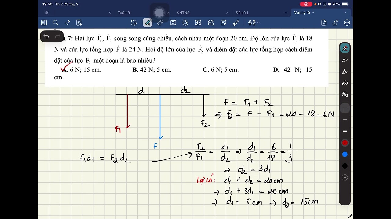Close the Vật Lý 10 tab
The width and height of the screenshot is (391, 219).
pos(345,13)
